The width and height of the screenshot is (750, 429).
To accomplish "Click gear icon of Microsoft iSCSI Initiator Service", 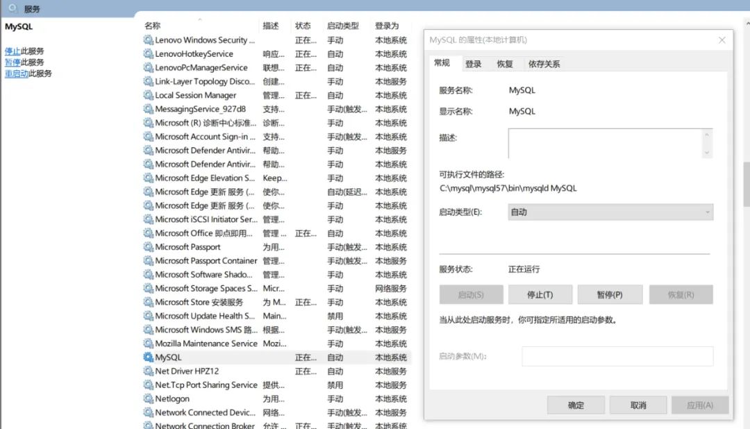I will 149,219.
